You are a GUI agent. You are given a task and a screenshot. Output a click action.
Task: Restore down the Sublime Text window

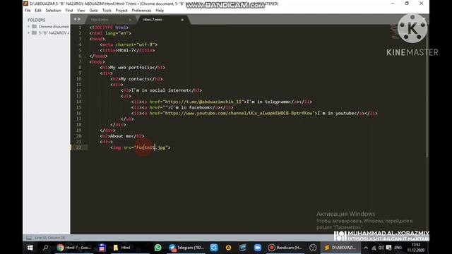pos(407,4)
